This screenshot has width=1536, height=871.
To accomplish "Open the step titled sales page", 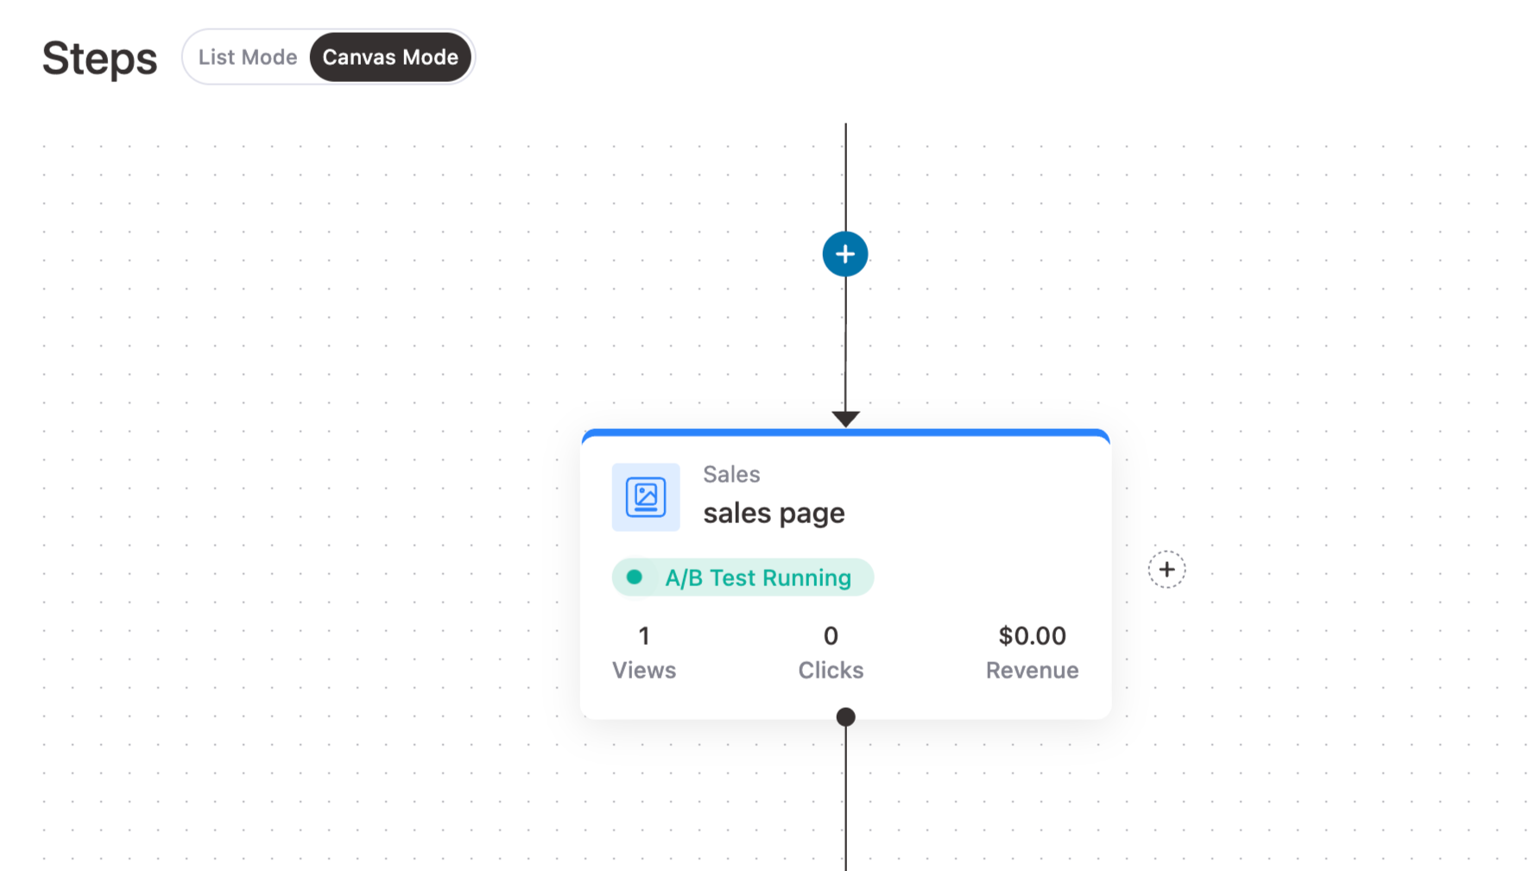I will tap(774, 514).
